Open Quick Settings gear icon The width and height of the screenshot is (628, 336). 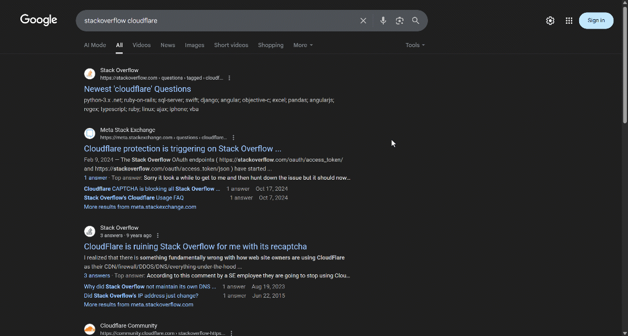coord(550,20)
